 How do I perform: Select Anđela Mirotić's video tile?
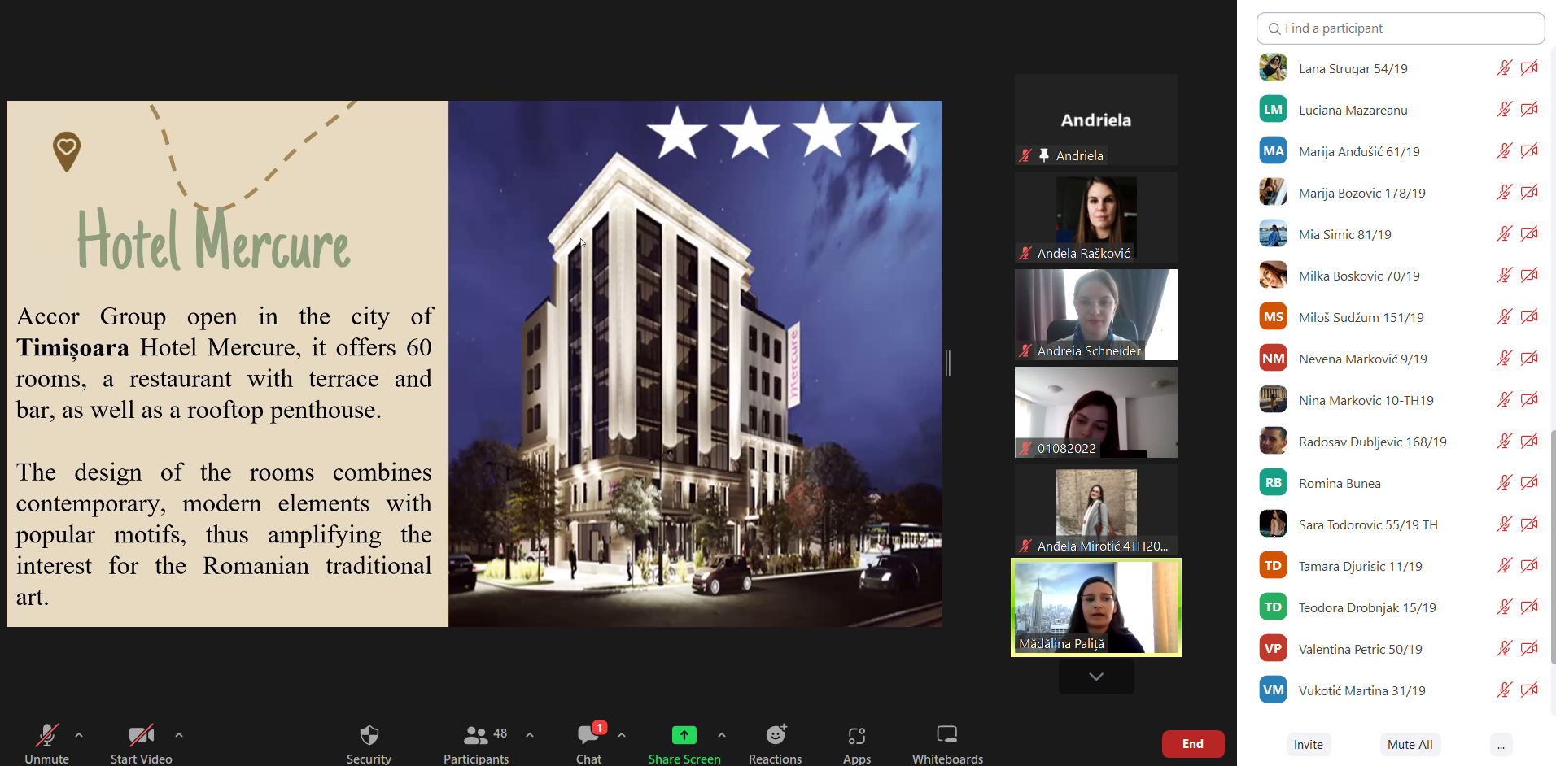click(x=1096, y=510)
